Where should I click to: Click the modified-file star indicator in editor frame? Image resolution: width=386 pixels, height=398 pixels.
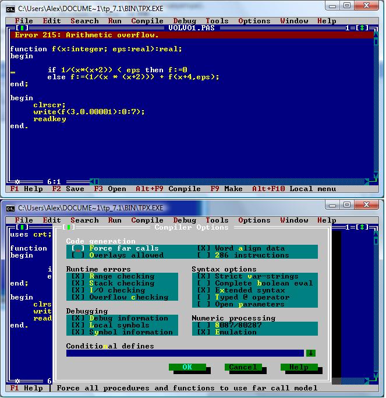pyautogui.click(x=17, y=182)
